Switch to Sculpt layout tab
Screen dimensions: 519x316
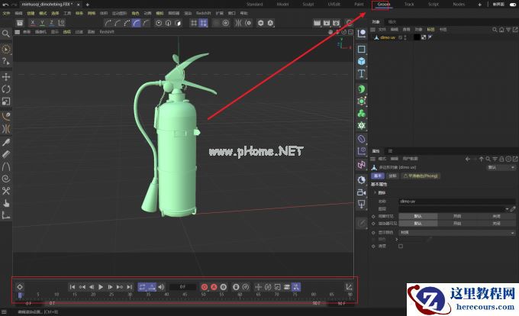pos(308,5)
